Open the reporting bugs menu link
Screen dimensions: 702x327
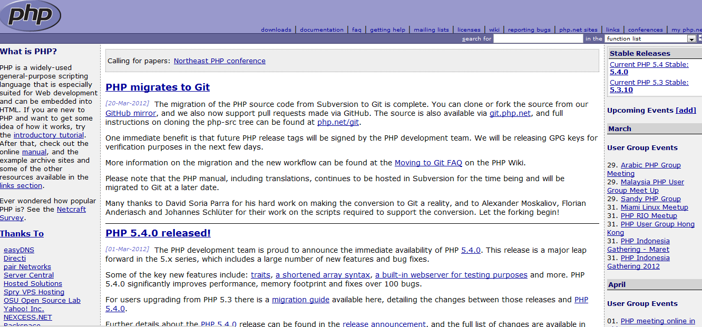coord(529,29)
